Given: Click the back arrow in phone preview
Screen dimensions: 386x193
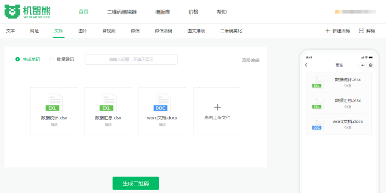Looking at the screenshot, I should (x=306, y=65).
